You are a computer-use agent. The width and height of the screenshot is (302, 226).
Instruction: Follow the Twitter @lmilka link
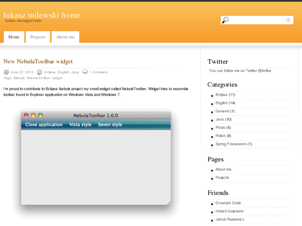point(265,70)
